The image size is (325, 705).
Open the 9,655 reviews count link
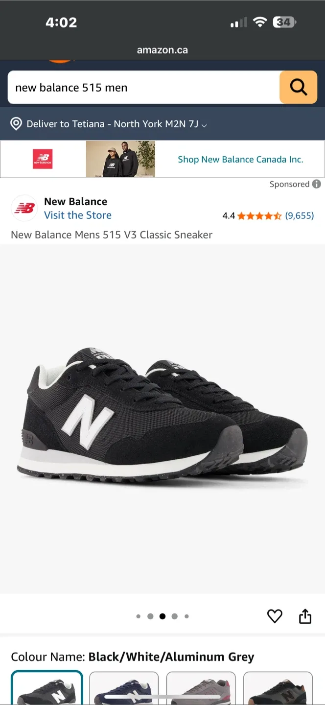click(300, 215)
